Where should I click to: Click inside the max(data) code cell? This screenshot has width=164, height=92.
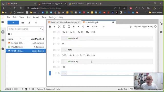[x=107, y=38]
